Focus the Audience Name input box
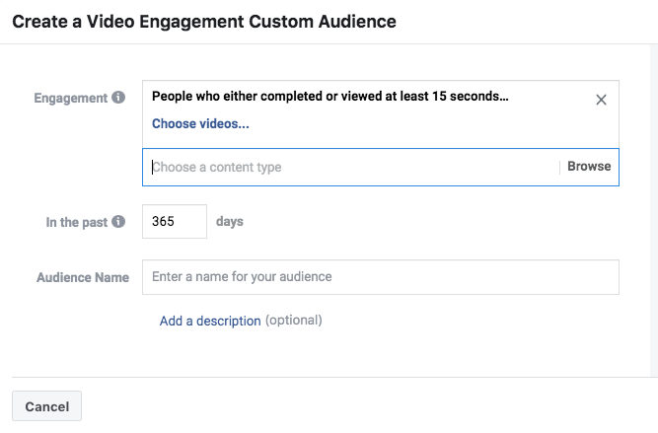 [x=381, y=277]
